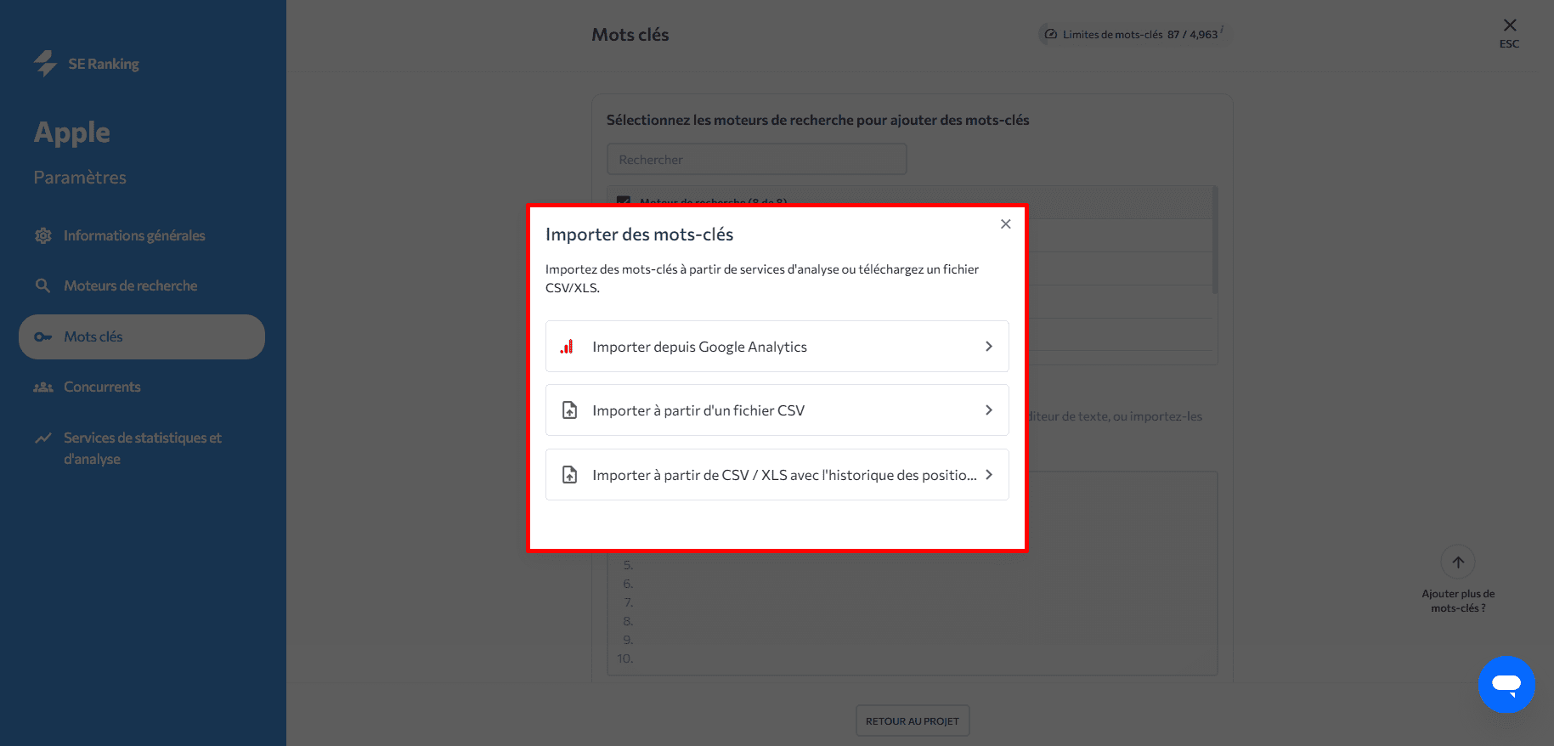This screenshot has height=746, width=1554.
Task: Select Mots clés in sidebar
Action: (142, 336)
